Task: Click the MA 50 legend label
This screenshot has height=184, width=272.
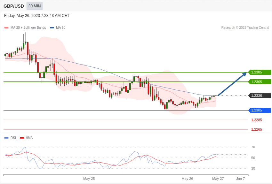Action: (61, 28)
